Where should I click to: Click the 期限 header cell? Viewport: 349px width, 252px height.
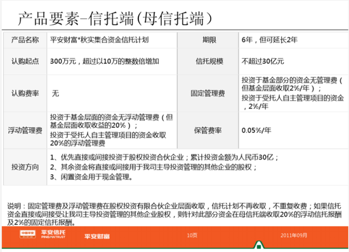tap(208, 40)
